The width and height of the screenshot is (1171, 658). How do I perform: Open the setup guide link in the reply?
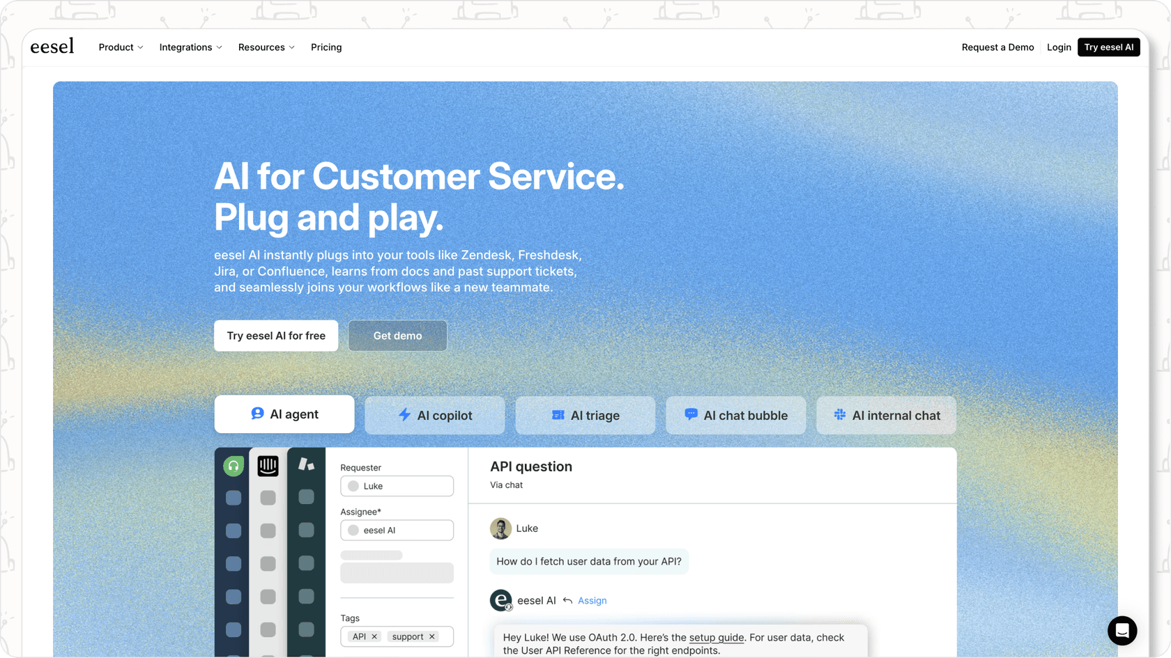pos(716,637)
